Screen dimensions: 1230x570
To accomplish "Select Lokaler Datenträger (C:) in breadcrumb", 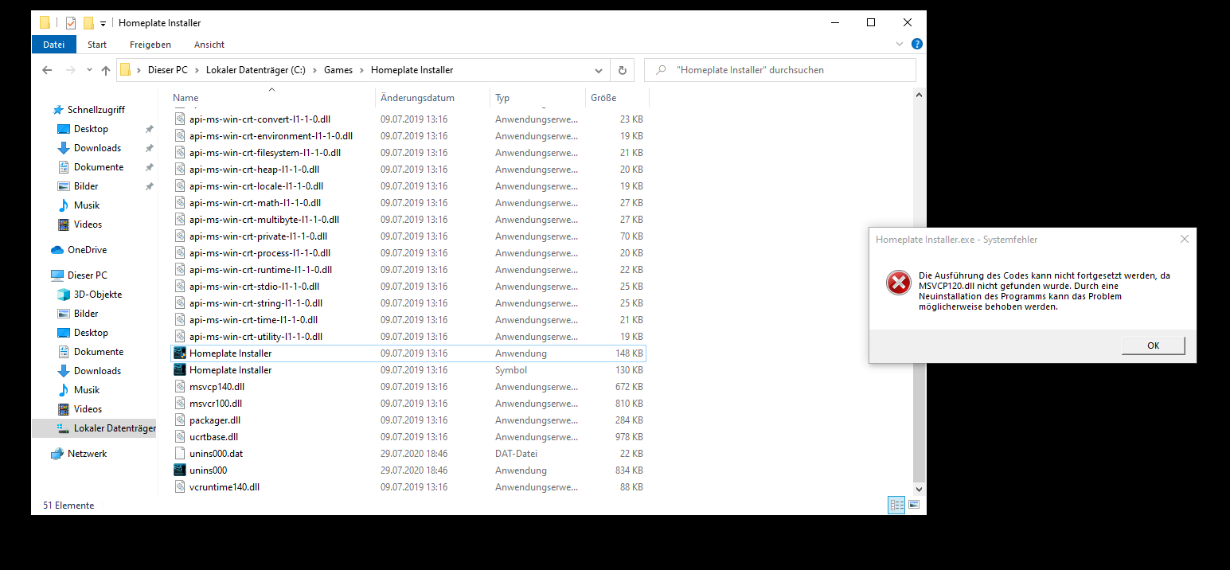I will click(256, 70).
